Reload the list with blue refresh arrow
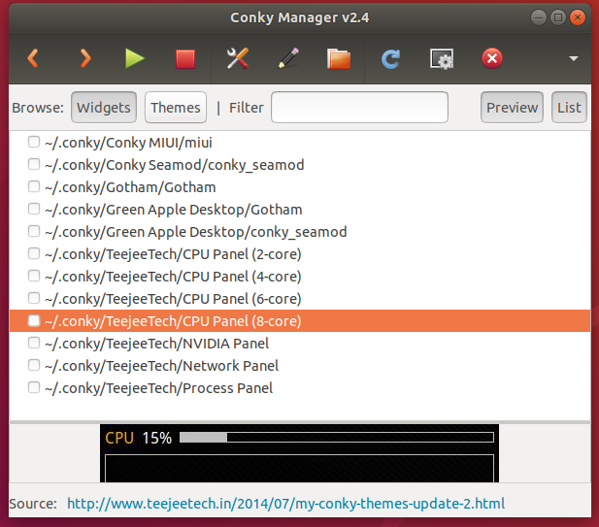599x527 pixels. point(390,59)
